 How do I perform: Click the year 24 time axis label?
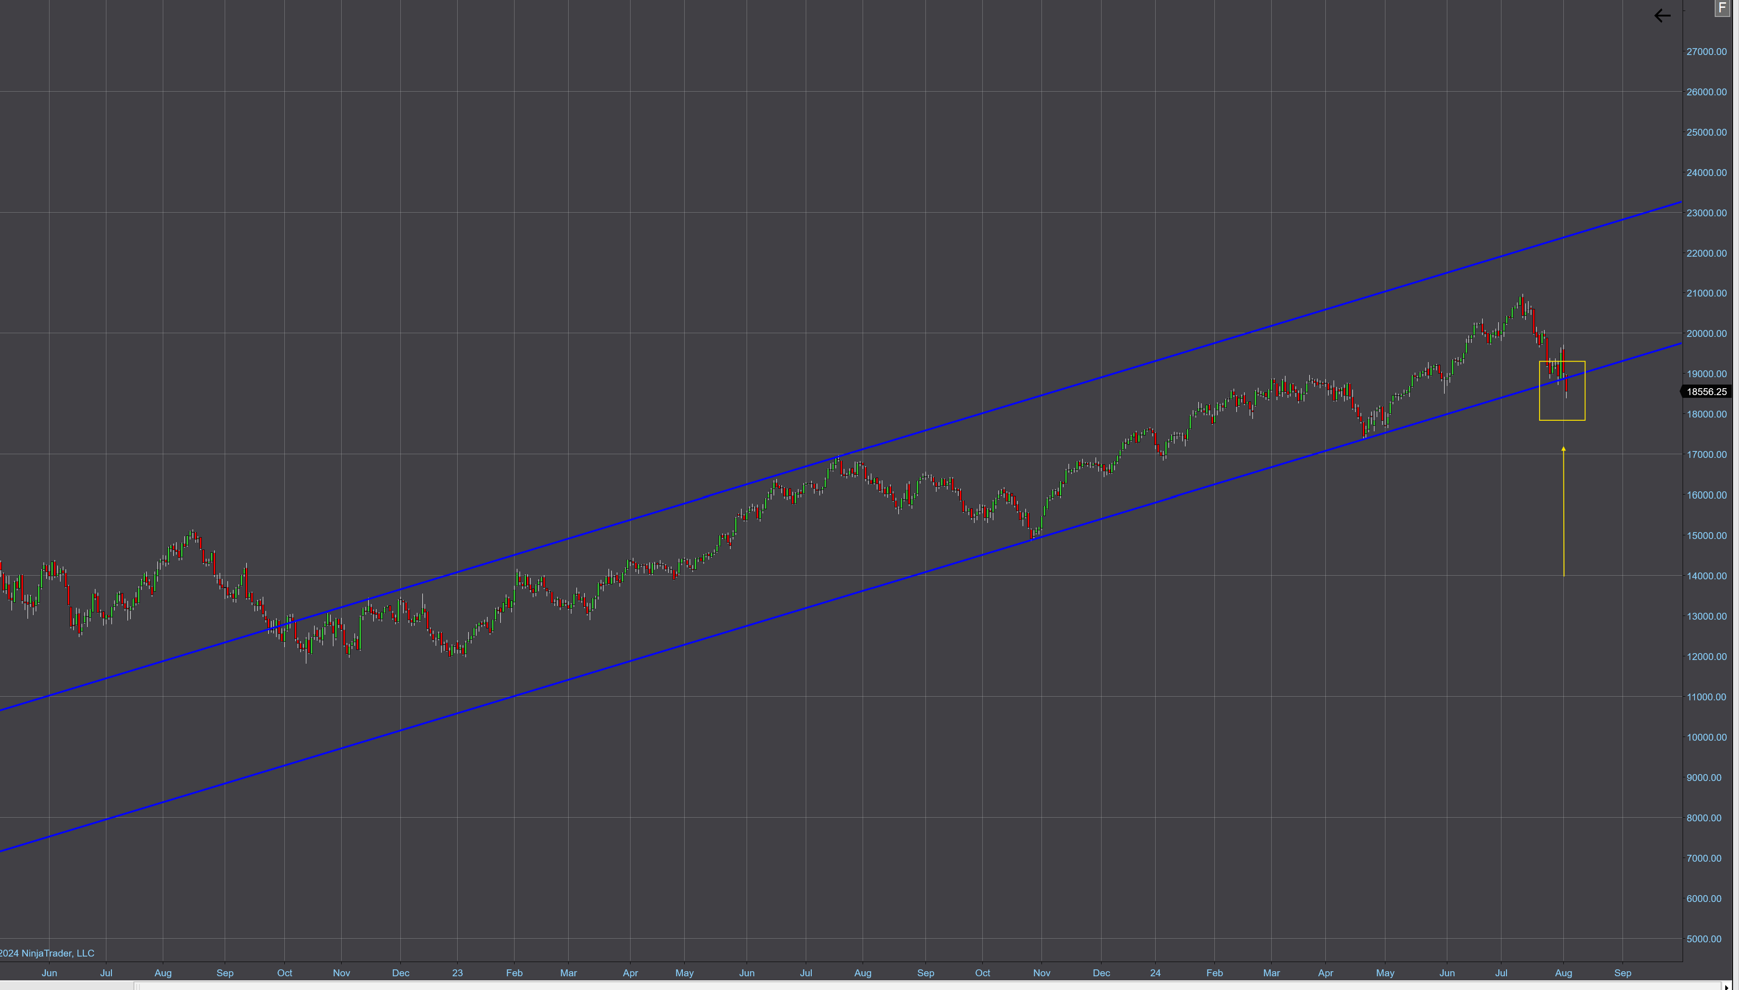1155,973
